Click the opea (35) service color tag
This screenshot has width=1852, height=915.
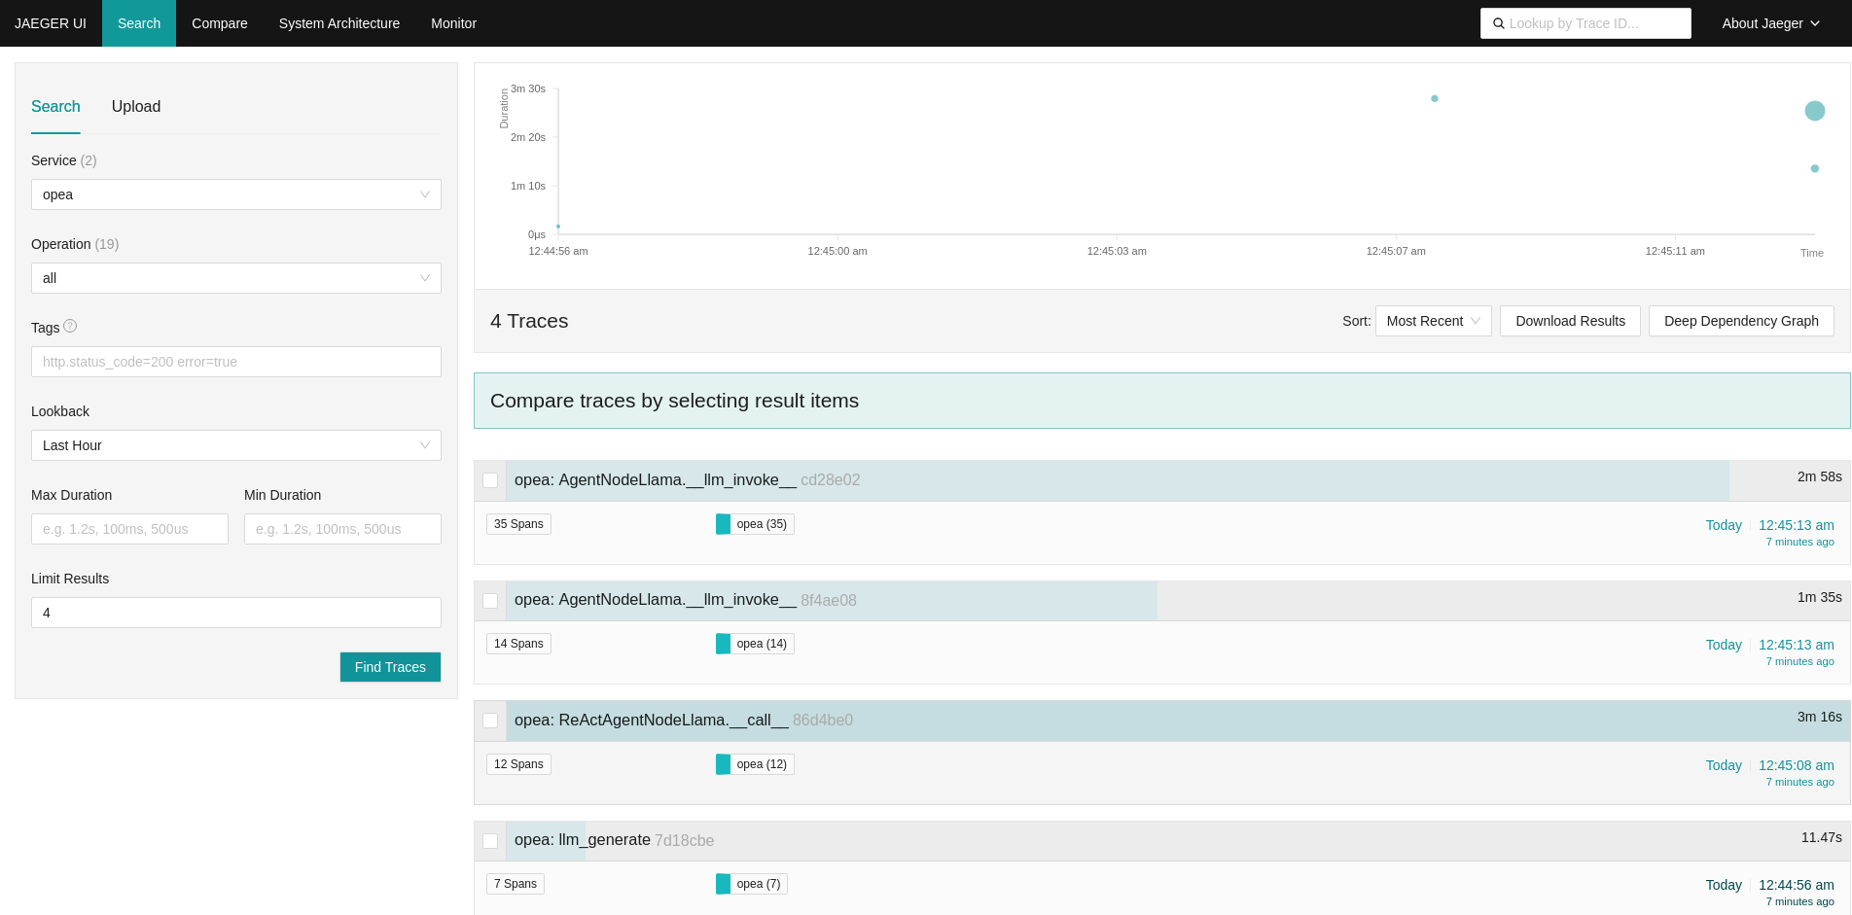pos(755,524)
